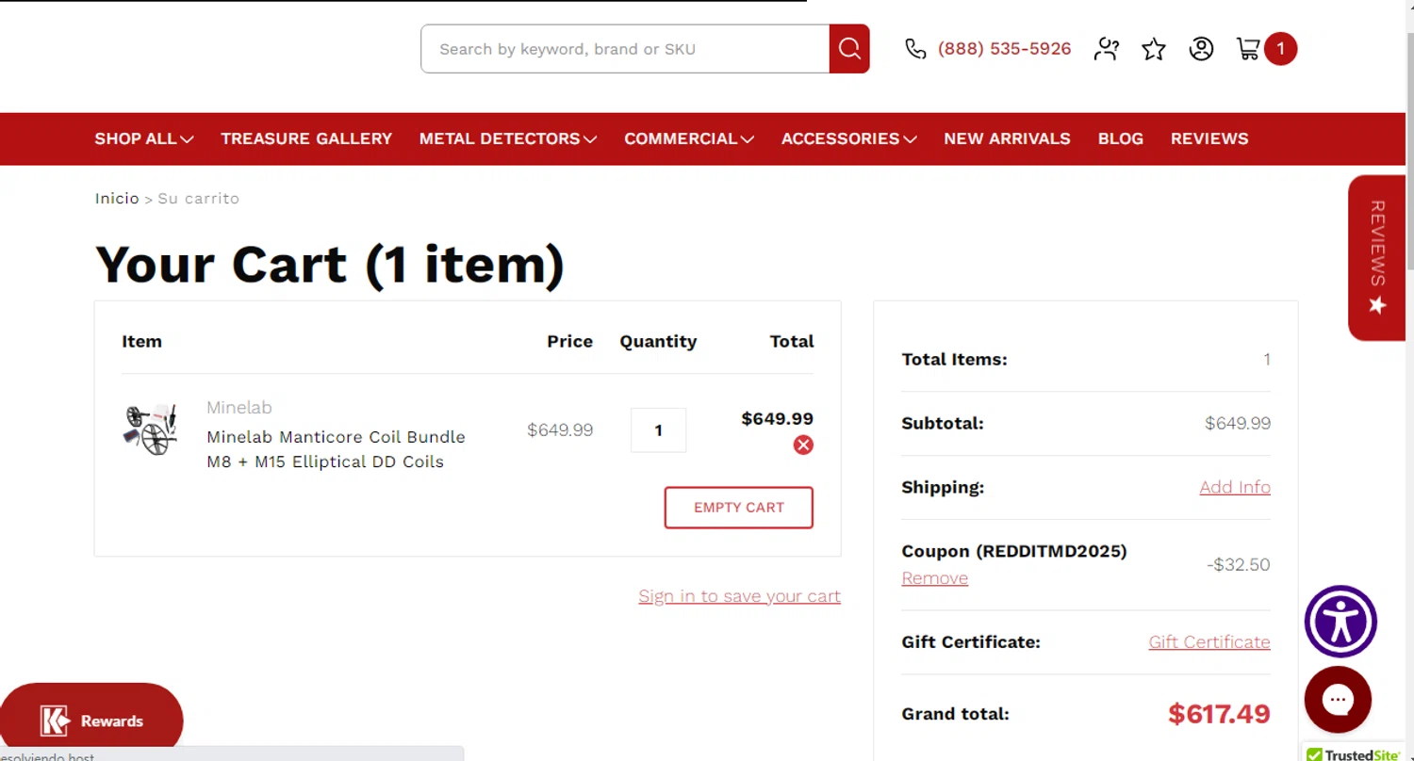
Task: Click the quantity input box
Action: tap(658, 430)
